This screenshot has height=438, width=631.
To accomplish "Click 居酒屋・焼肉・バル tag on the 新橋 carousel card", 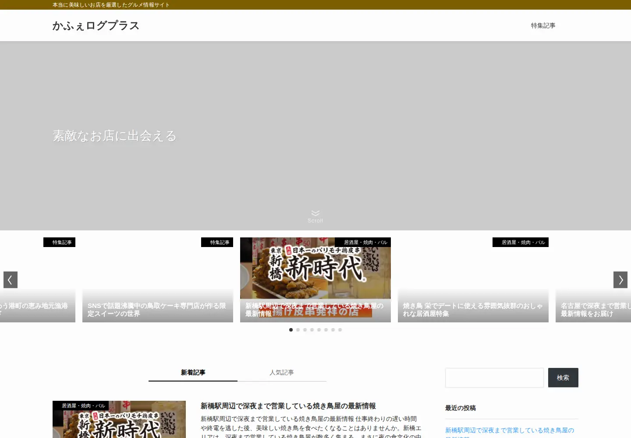I will 363,242.
